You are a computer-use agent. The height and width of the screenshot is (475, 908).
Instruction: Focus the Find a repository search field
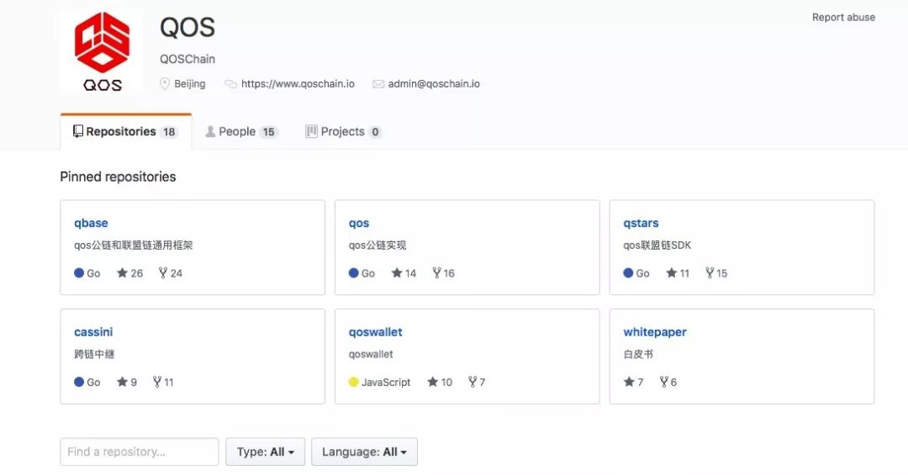click(x=139, y=451)
